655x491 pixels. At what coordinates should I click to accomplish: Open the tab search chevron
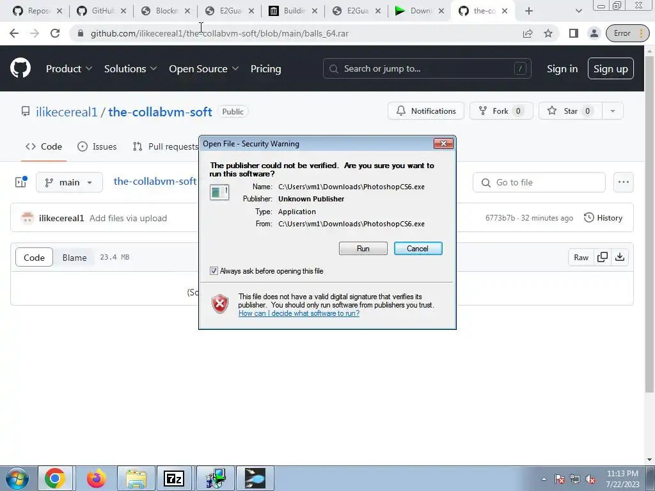tap(578, 12)
